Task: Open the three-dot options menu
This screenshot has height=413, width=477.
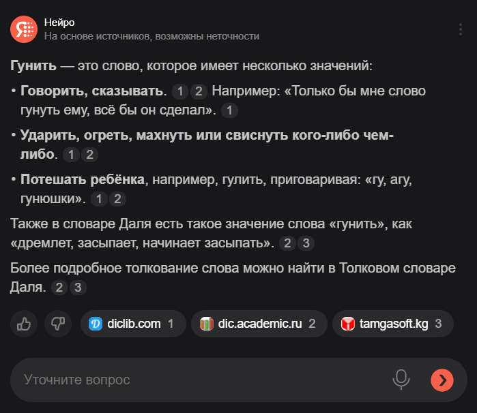Action: 461,29
